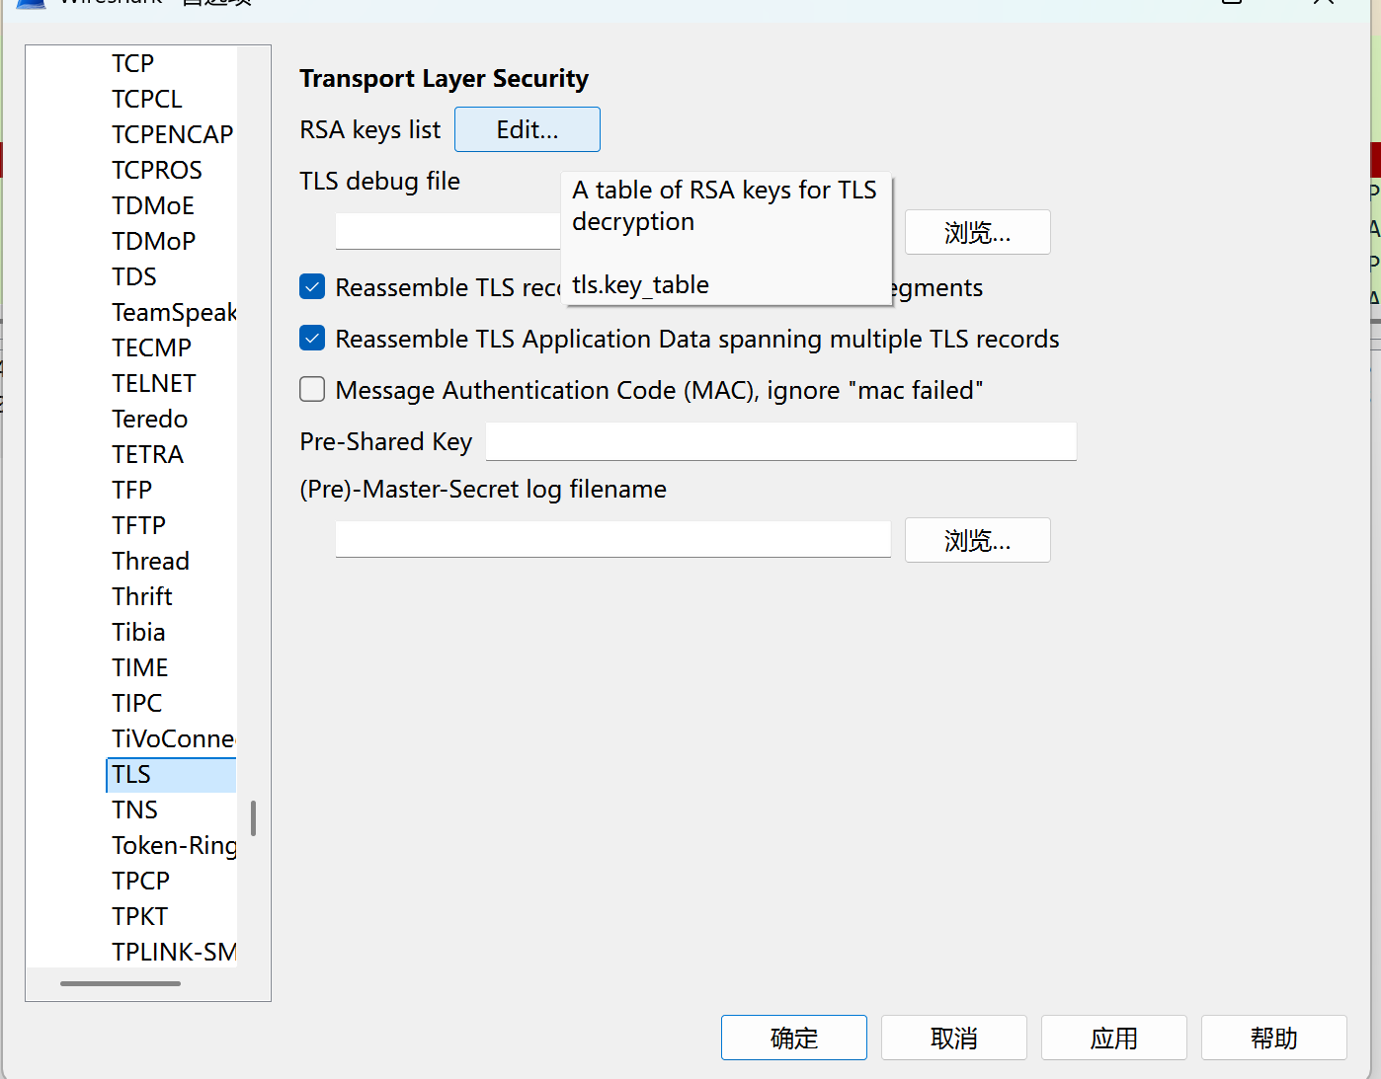Click the protocol list vertical scrollbar thumb
1381x1079 pixels.
tap(254, 817)
